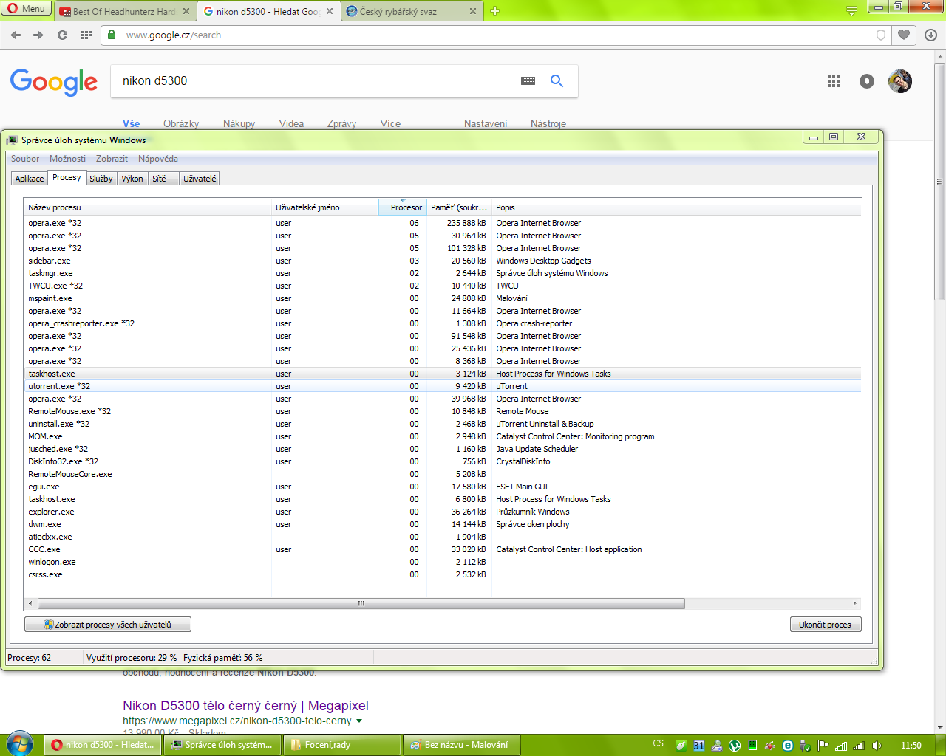Open the Action Center flag icon

coord(823,746)
